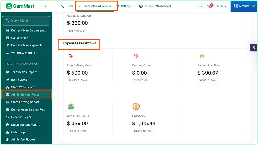Click the Transaction Report pie chart icon
The image size is (258, 145).
[7, 72]
